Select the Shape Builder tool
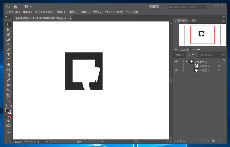 tap(8, 70)
